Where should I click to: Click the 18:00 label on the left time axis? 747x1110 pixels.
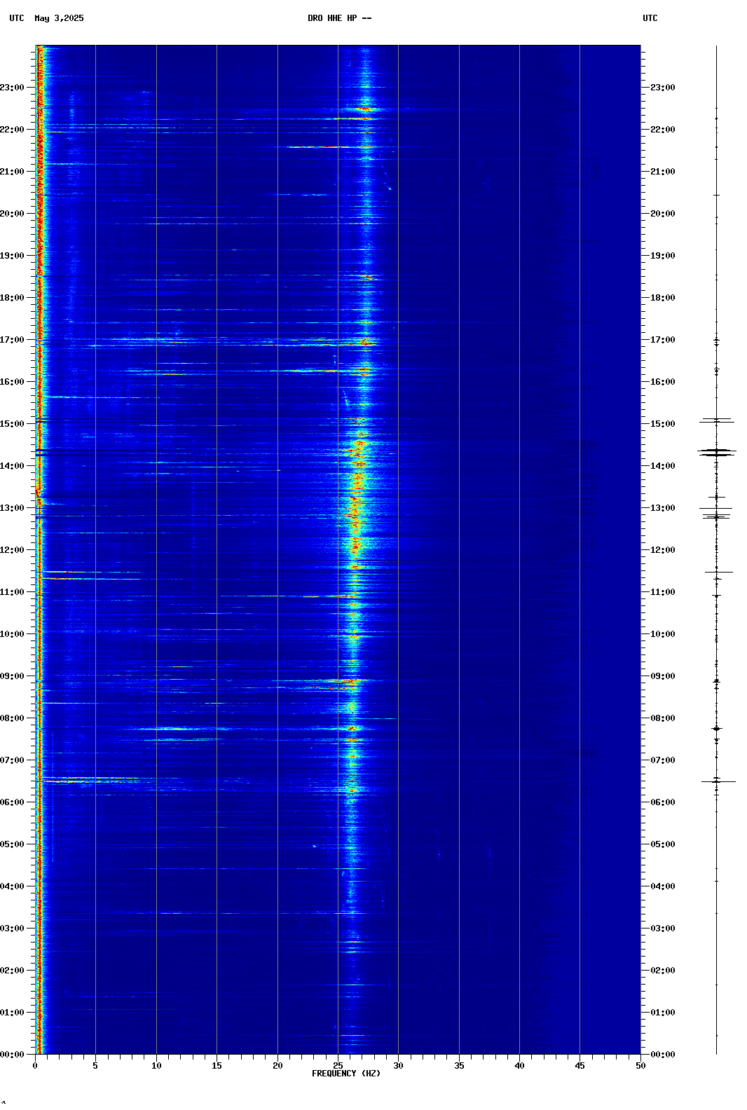pos(12,298)
